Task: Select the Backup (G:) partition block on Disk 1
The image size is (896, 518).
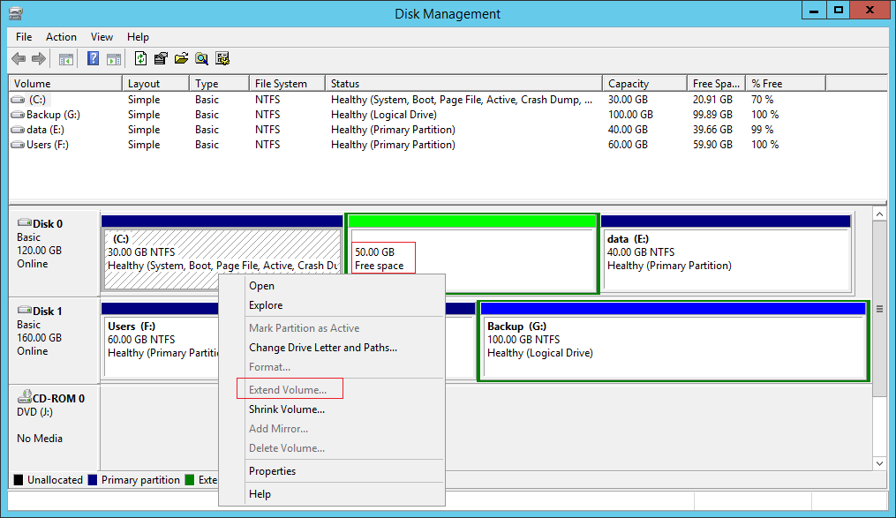Action: [674, 341]
